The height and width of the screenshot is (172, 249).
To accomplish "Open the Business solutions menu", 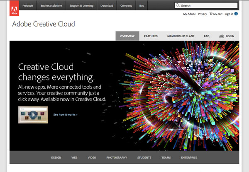I will [51, 5].
